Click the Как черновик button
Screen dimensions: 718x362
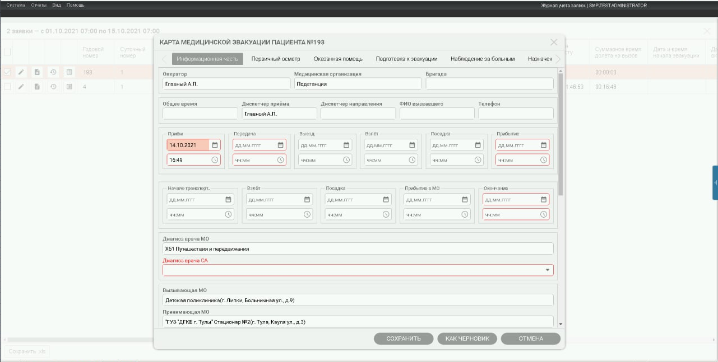[x=467, y=339]
